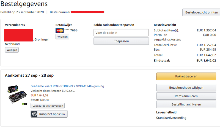
Task: Open the ROG-STRIX-RTX3090 product link
Action: point(68,86)
